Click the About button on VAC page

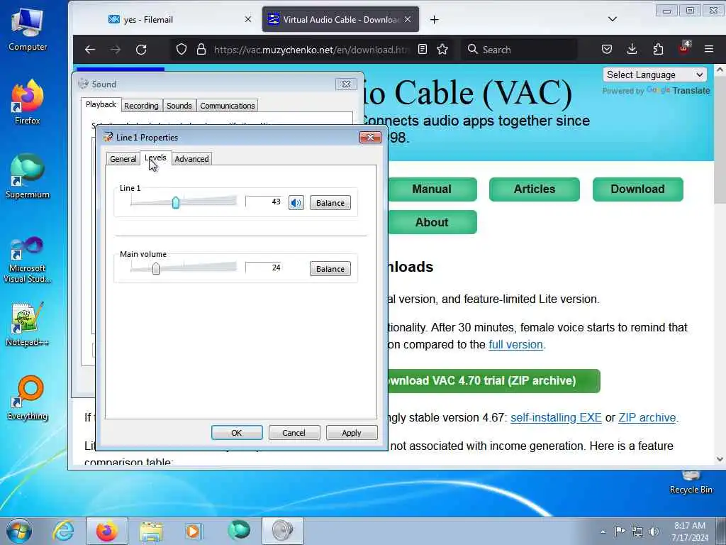tap(432, 222)
